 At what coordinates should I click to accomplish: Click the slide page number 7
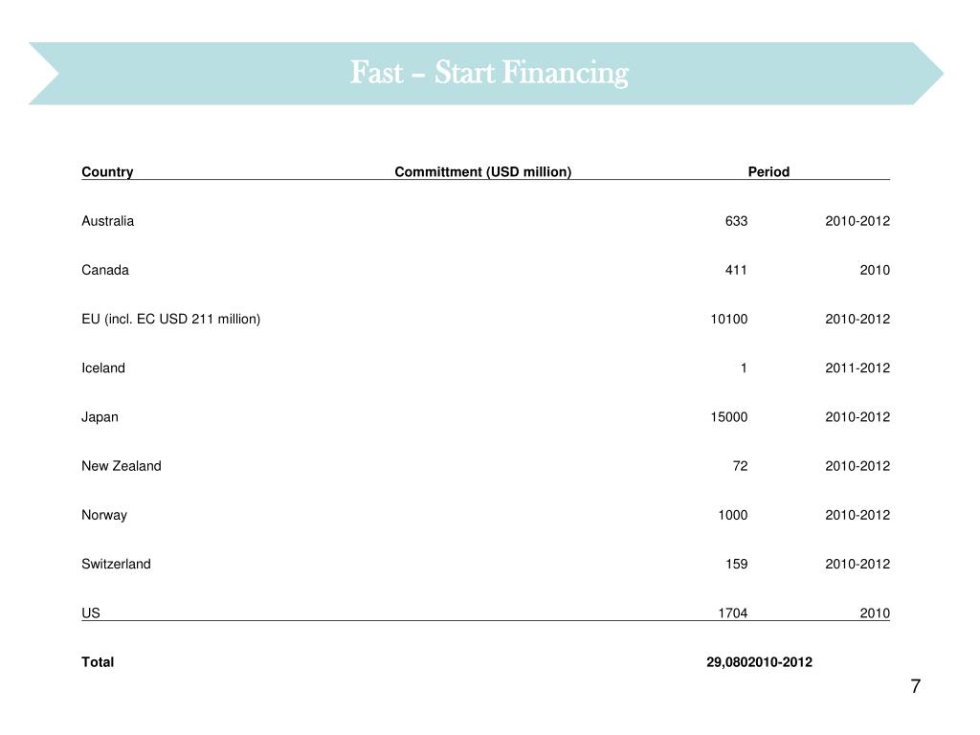click(915, 686)
